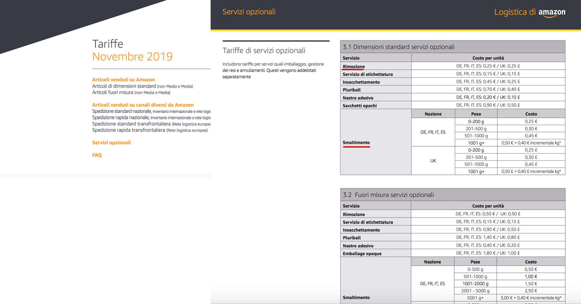Open the 'Articoli venduti su Amazon' link
The image size is (581, 304).
[123, 80]
